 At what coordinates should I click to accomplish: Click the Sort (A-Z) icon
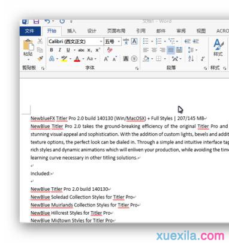(191, 59)
